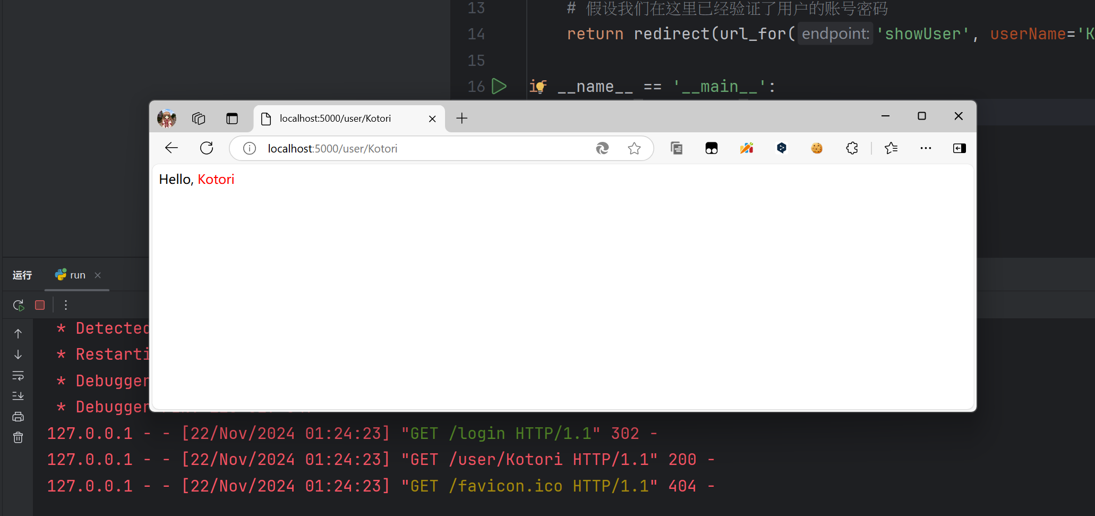The width and height of the screenshot is (1095, 516).
Task: Reload the page with refresh button
Action: tap(207, 148)
